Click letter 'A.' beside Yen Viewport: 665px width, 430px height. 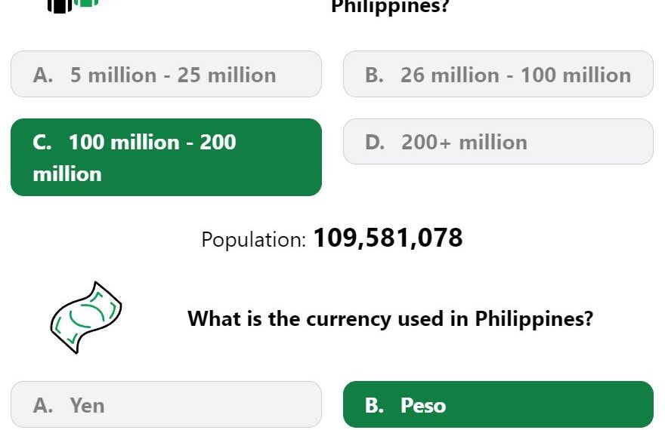click(43, 405)
